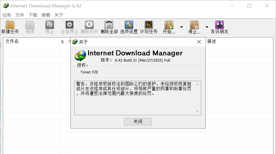The width and height of the screenshot is (276, 154).
Task: Click the 删除任务 (delete task) icon
Action: pyautogui.click(x=89, y=25)
